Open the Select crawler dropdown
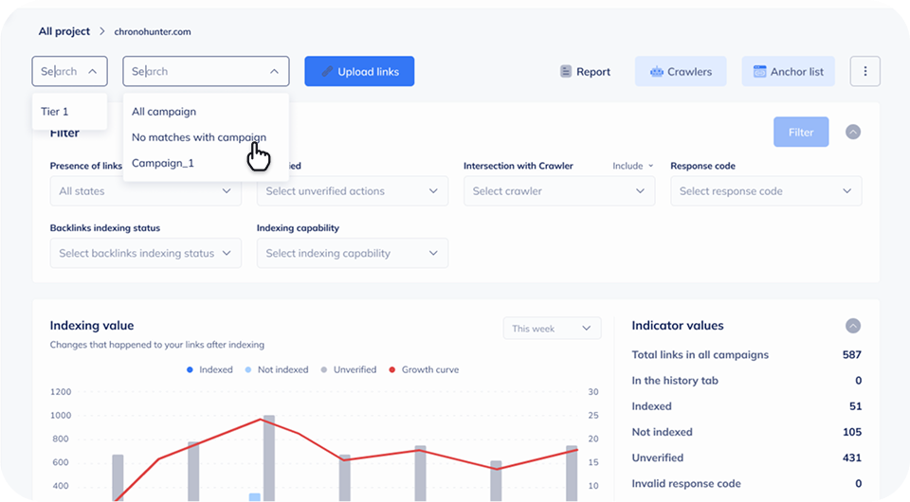910x502 pixels. [x=558, y=191]
